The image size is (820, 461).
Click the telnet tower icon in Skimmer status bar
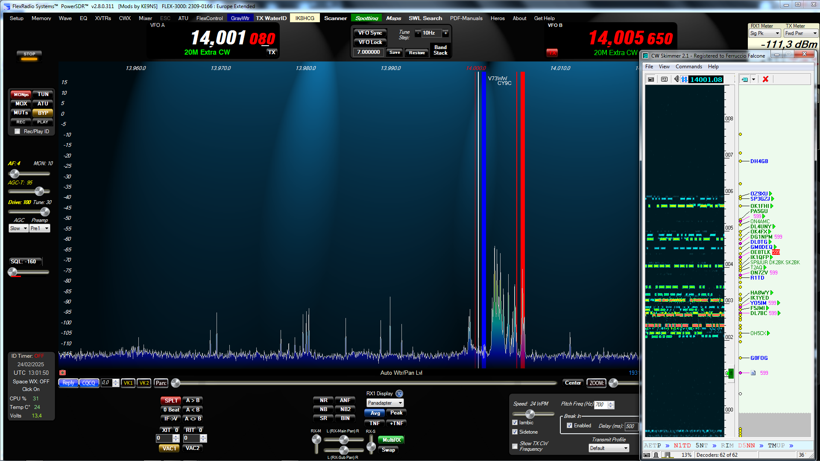(656, 455)
